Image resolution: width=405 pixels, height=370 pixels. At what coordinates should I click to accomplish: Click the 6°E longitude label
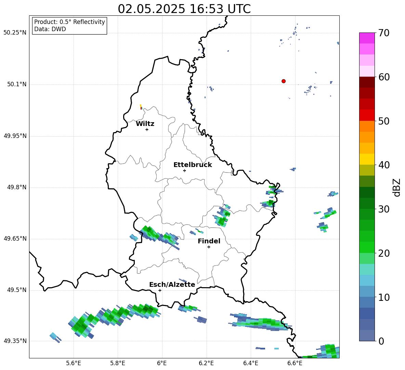coord(162,363)
